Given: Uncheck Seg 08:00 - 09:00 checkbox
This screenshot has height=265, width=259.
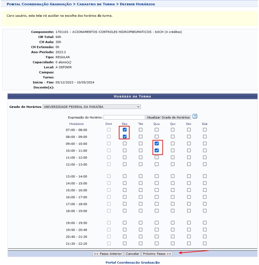Looking at the screenshot, I should (x=125, y=137).
